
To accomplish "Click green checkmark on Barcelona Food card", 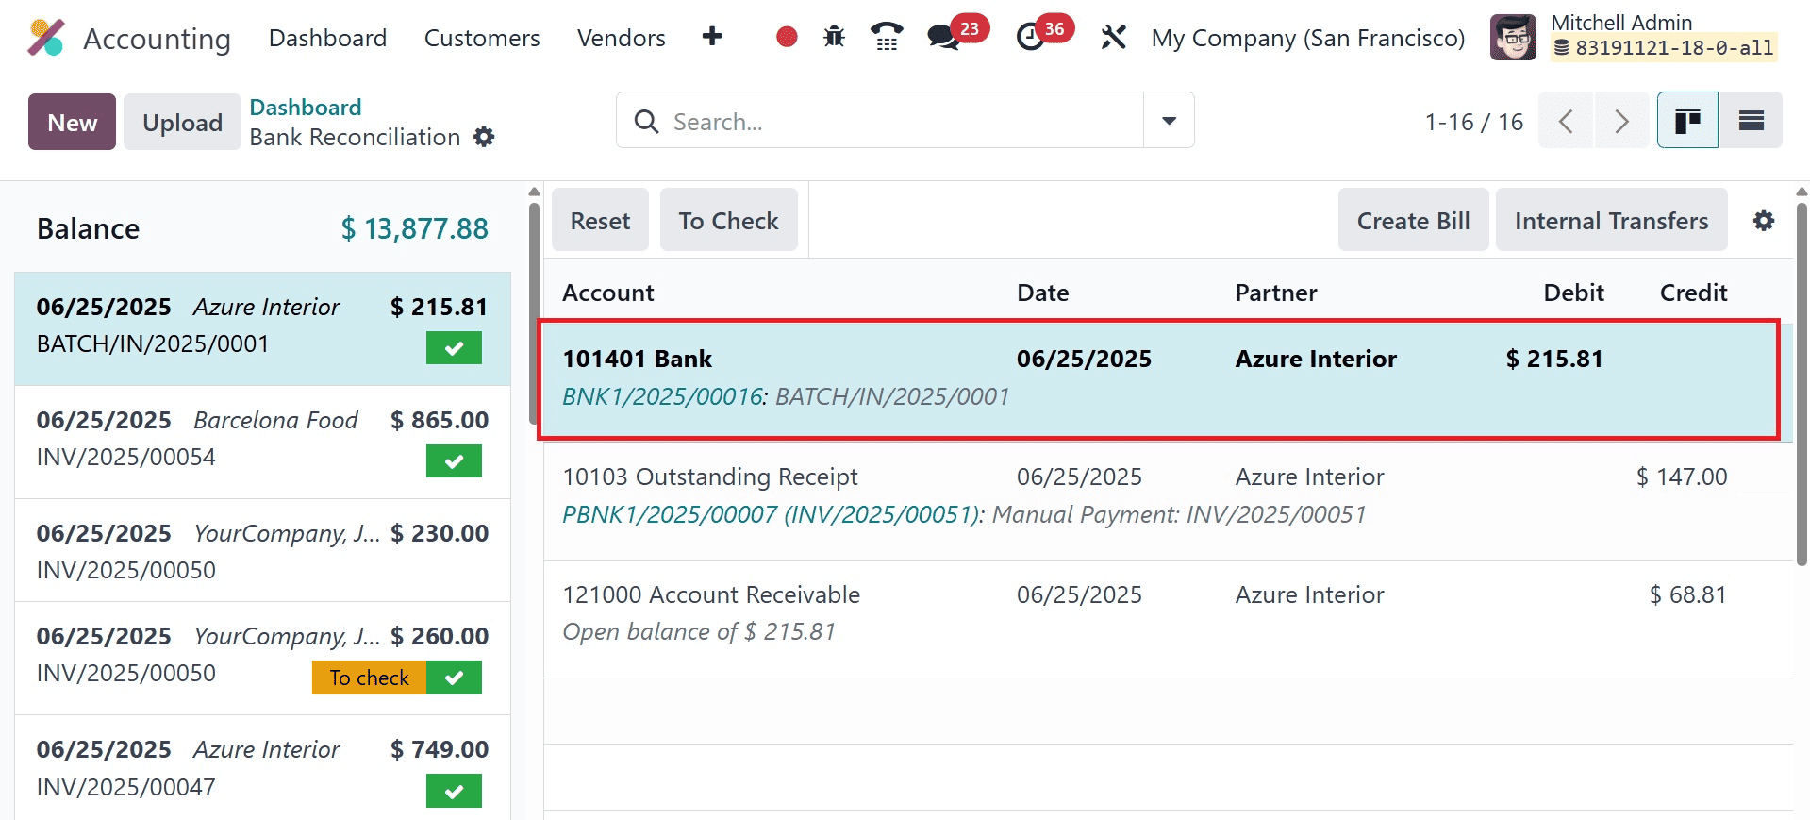I will pyautogui.click(x=454, y=460).
